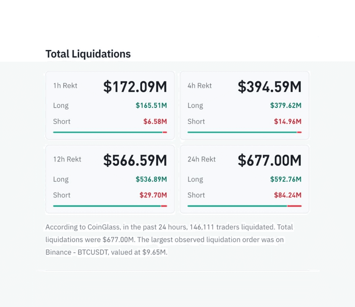This screenshot has height=307, width=355.
Task: Select 4h short value $14.96M
Action: (x=288, y=121)
